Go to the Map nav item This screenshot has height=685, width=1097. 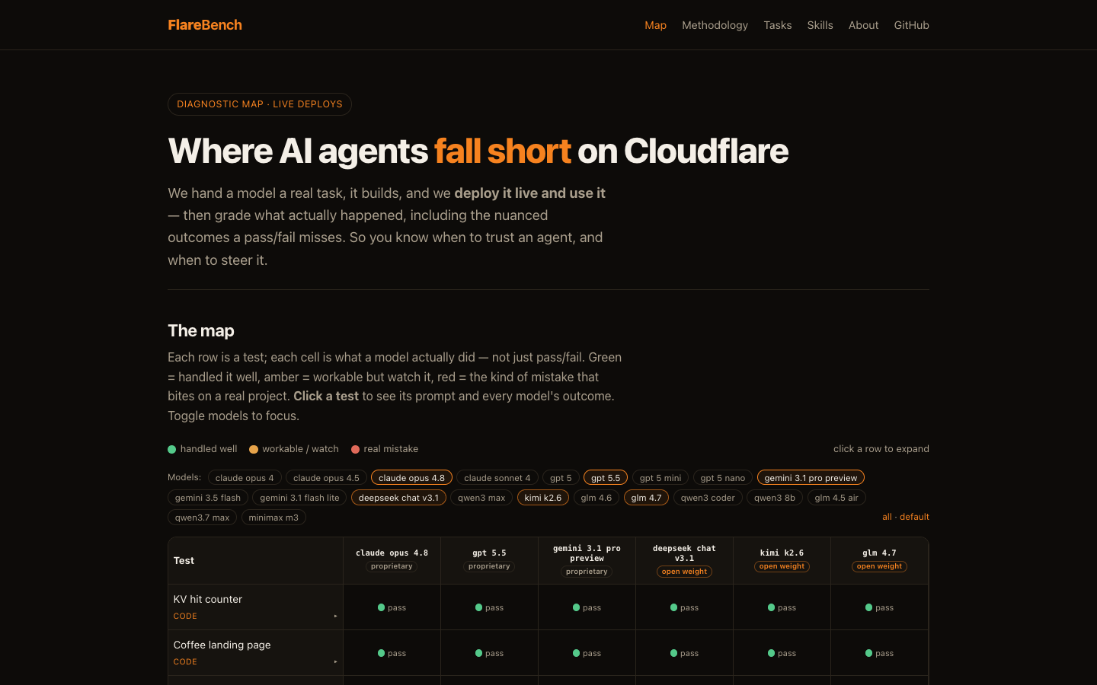(x=655, y=25)
